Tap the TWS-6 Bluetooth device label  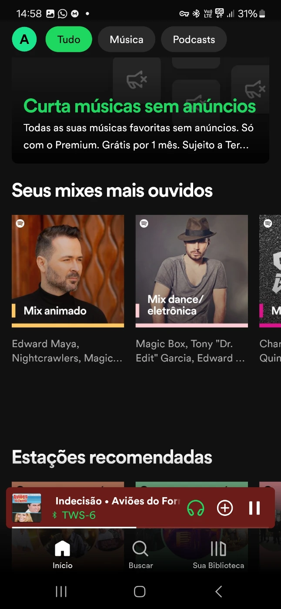point(78,515)
